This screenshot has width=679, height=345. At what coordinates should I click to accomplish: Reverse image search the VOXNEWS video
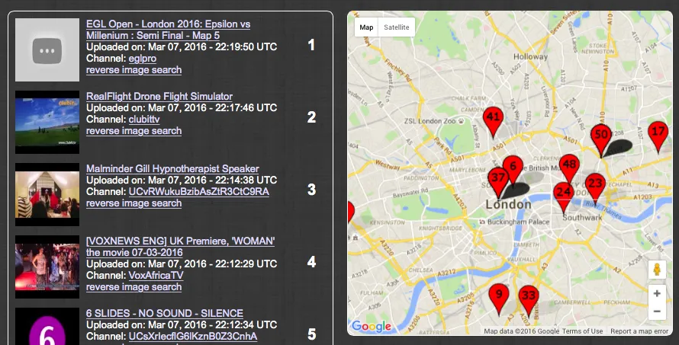coord(134,287)
